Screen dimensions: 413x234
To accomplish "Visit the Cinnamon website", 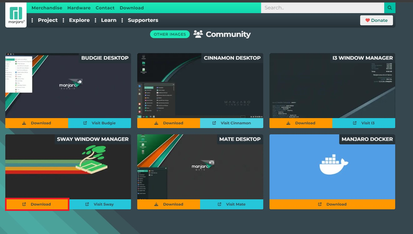I will pos(232,123).
